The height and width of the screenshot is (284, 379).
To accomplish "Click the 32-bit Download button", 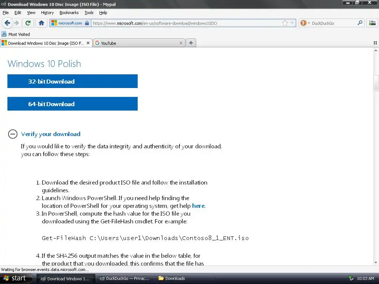I will click(73, 81).
